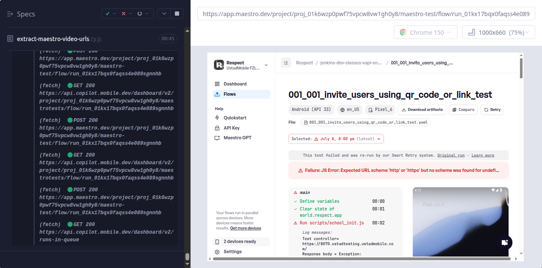Follow the Original run link
Viewport: 542px width, 268px height.
click(451, 155)
